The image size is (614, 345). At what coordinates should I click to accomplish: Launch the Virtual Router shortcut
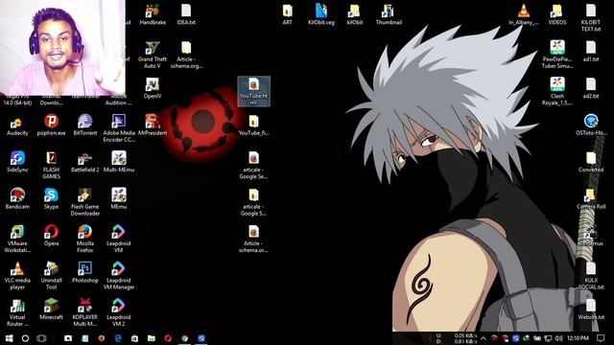17,312
